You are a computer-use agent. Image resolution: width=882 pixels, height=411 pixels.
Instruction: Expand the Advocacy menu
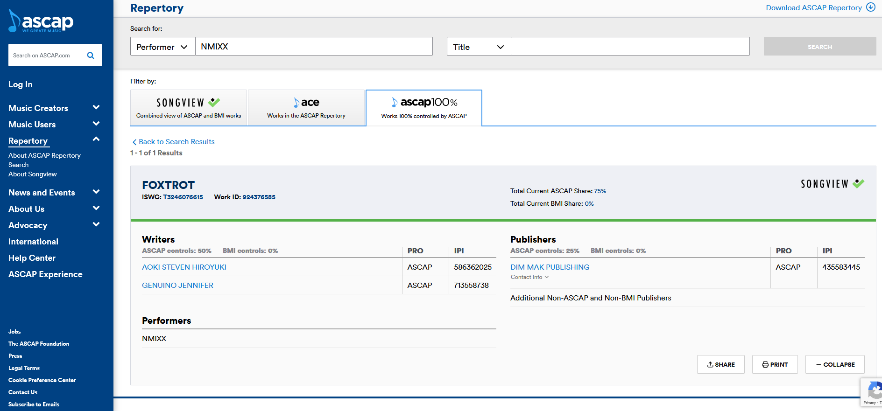(x=96, y=225)
